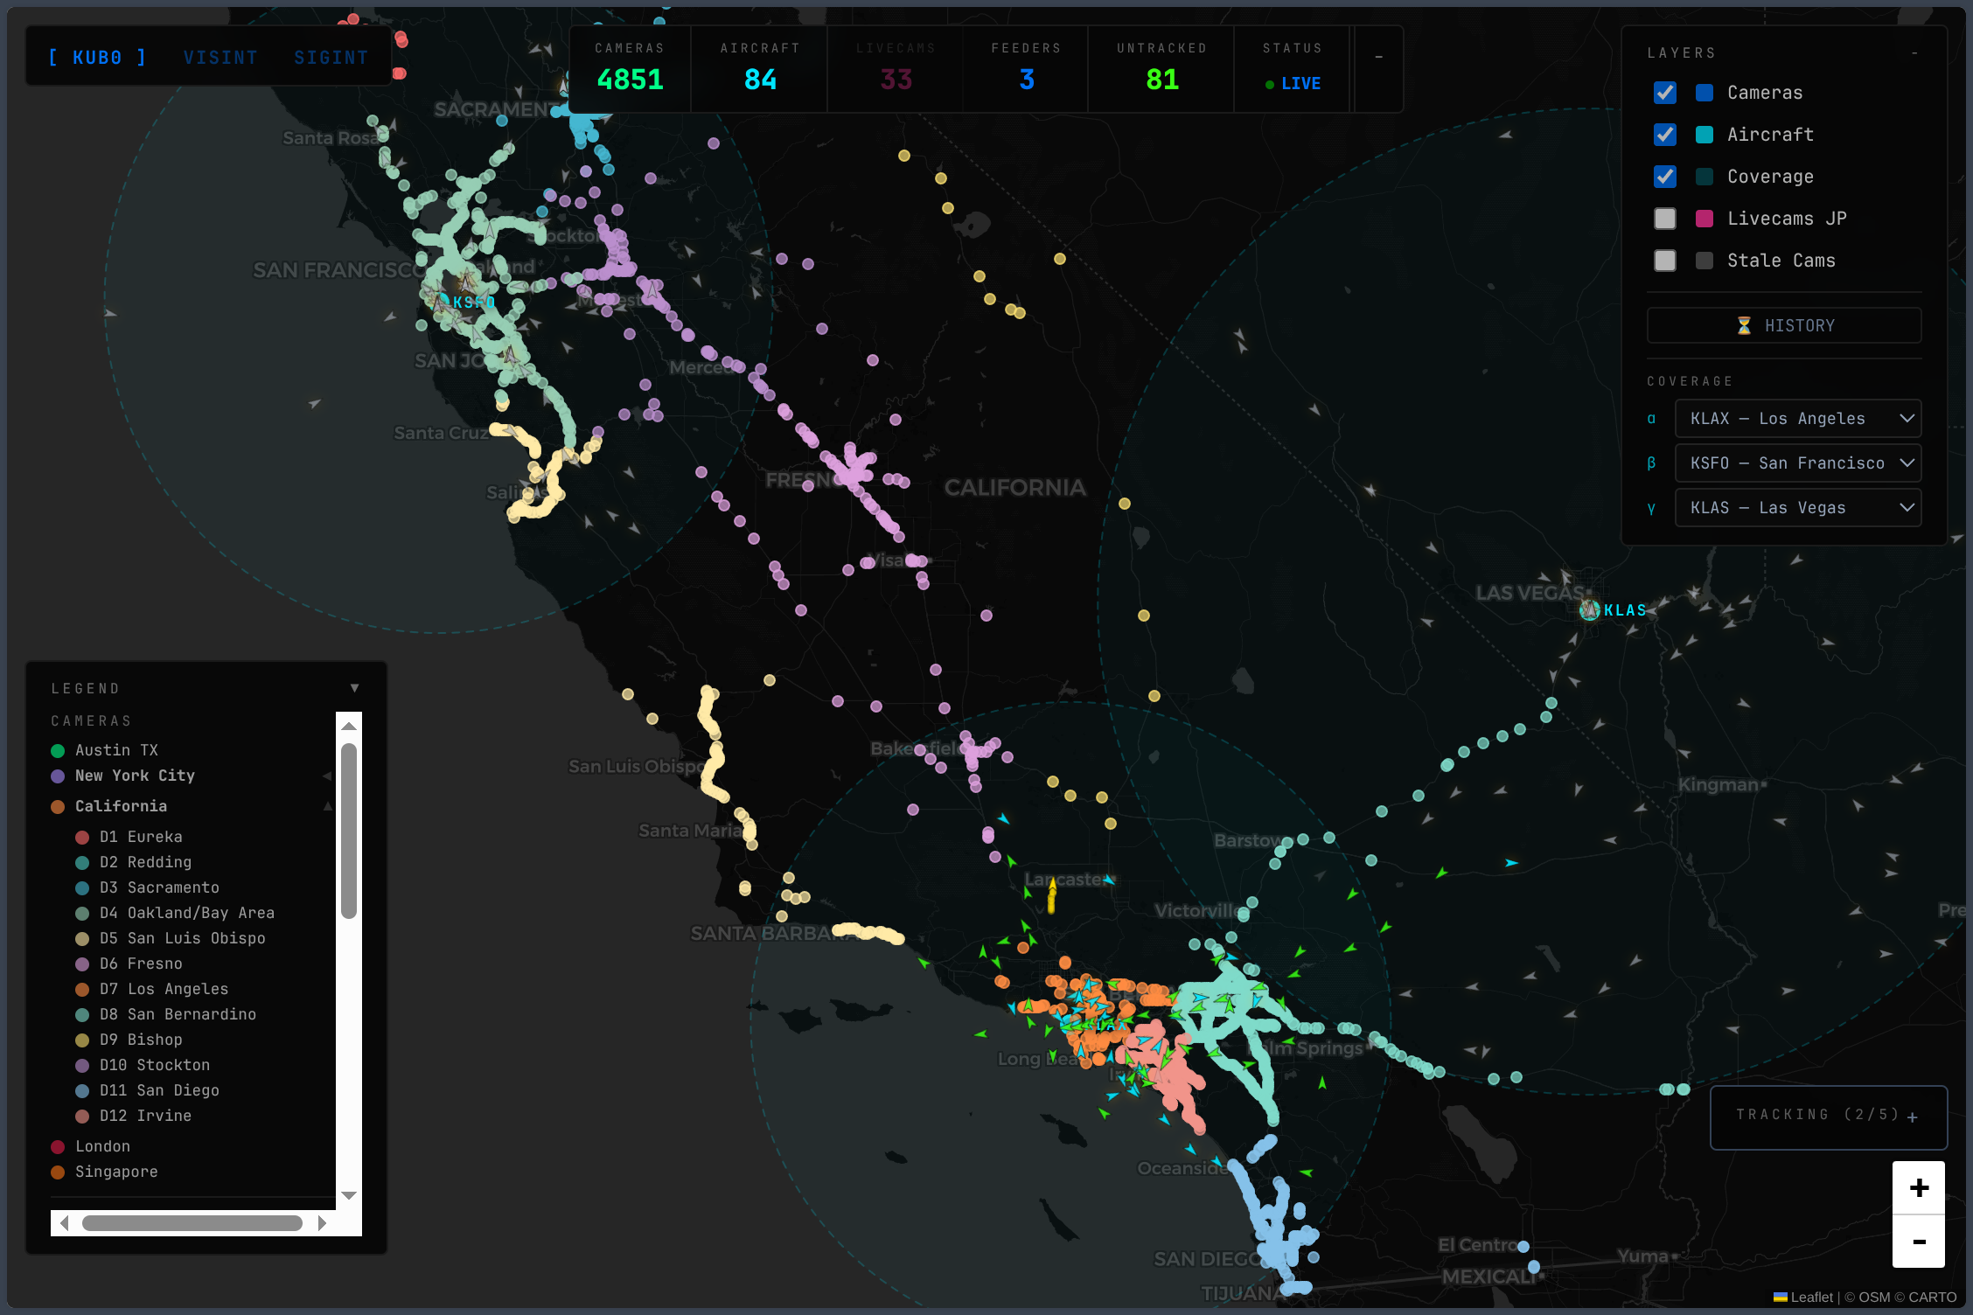
Task: Switch to the SIGINT tab
Action: (x=331, y=58)
